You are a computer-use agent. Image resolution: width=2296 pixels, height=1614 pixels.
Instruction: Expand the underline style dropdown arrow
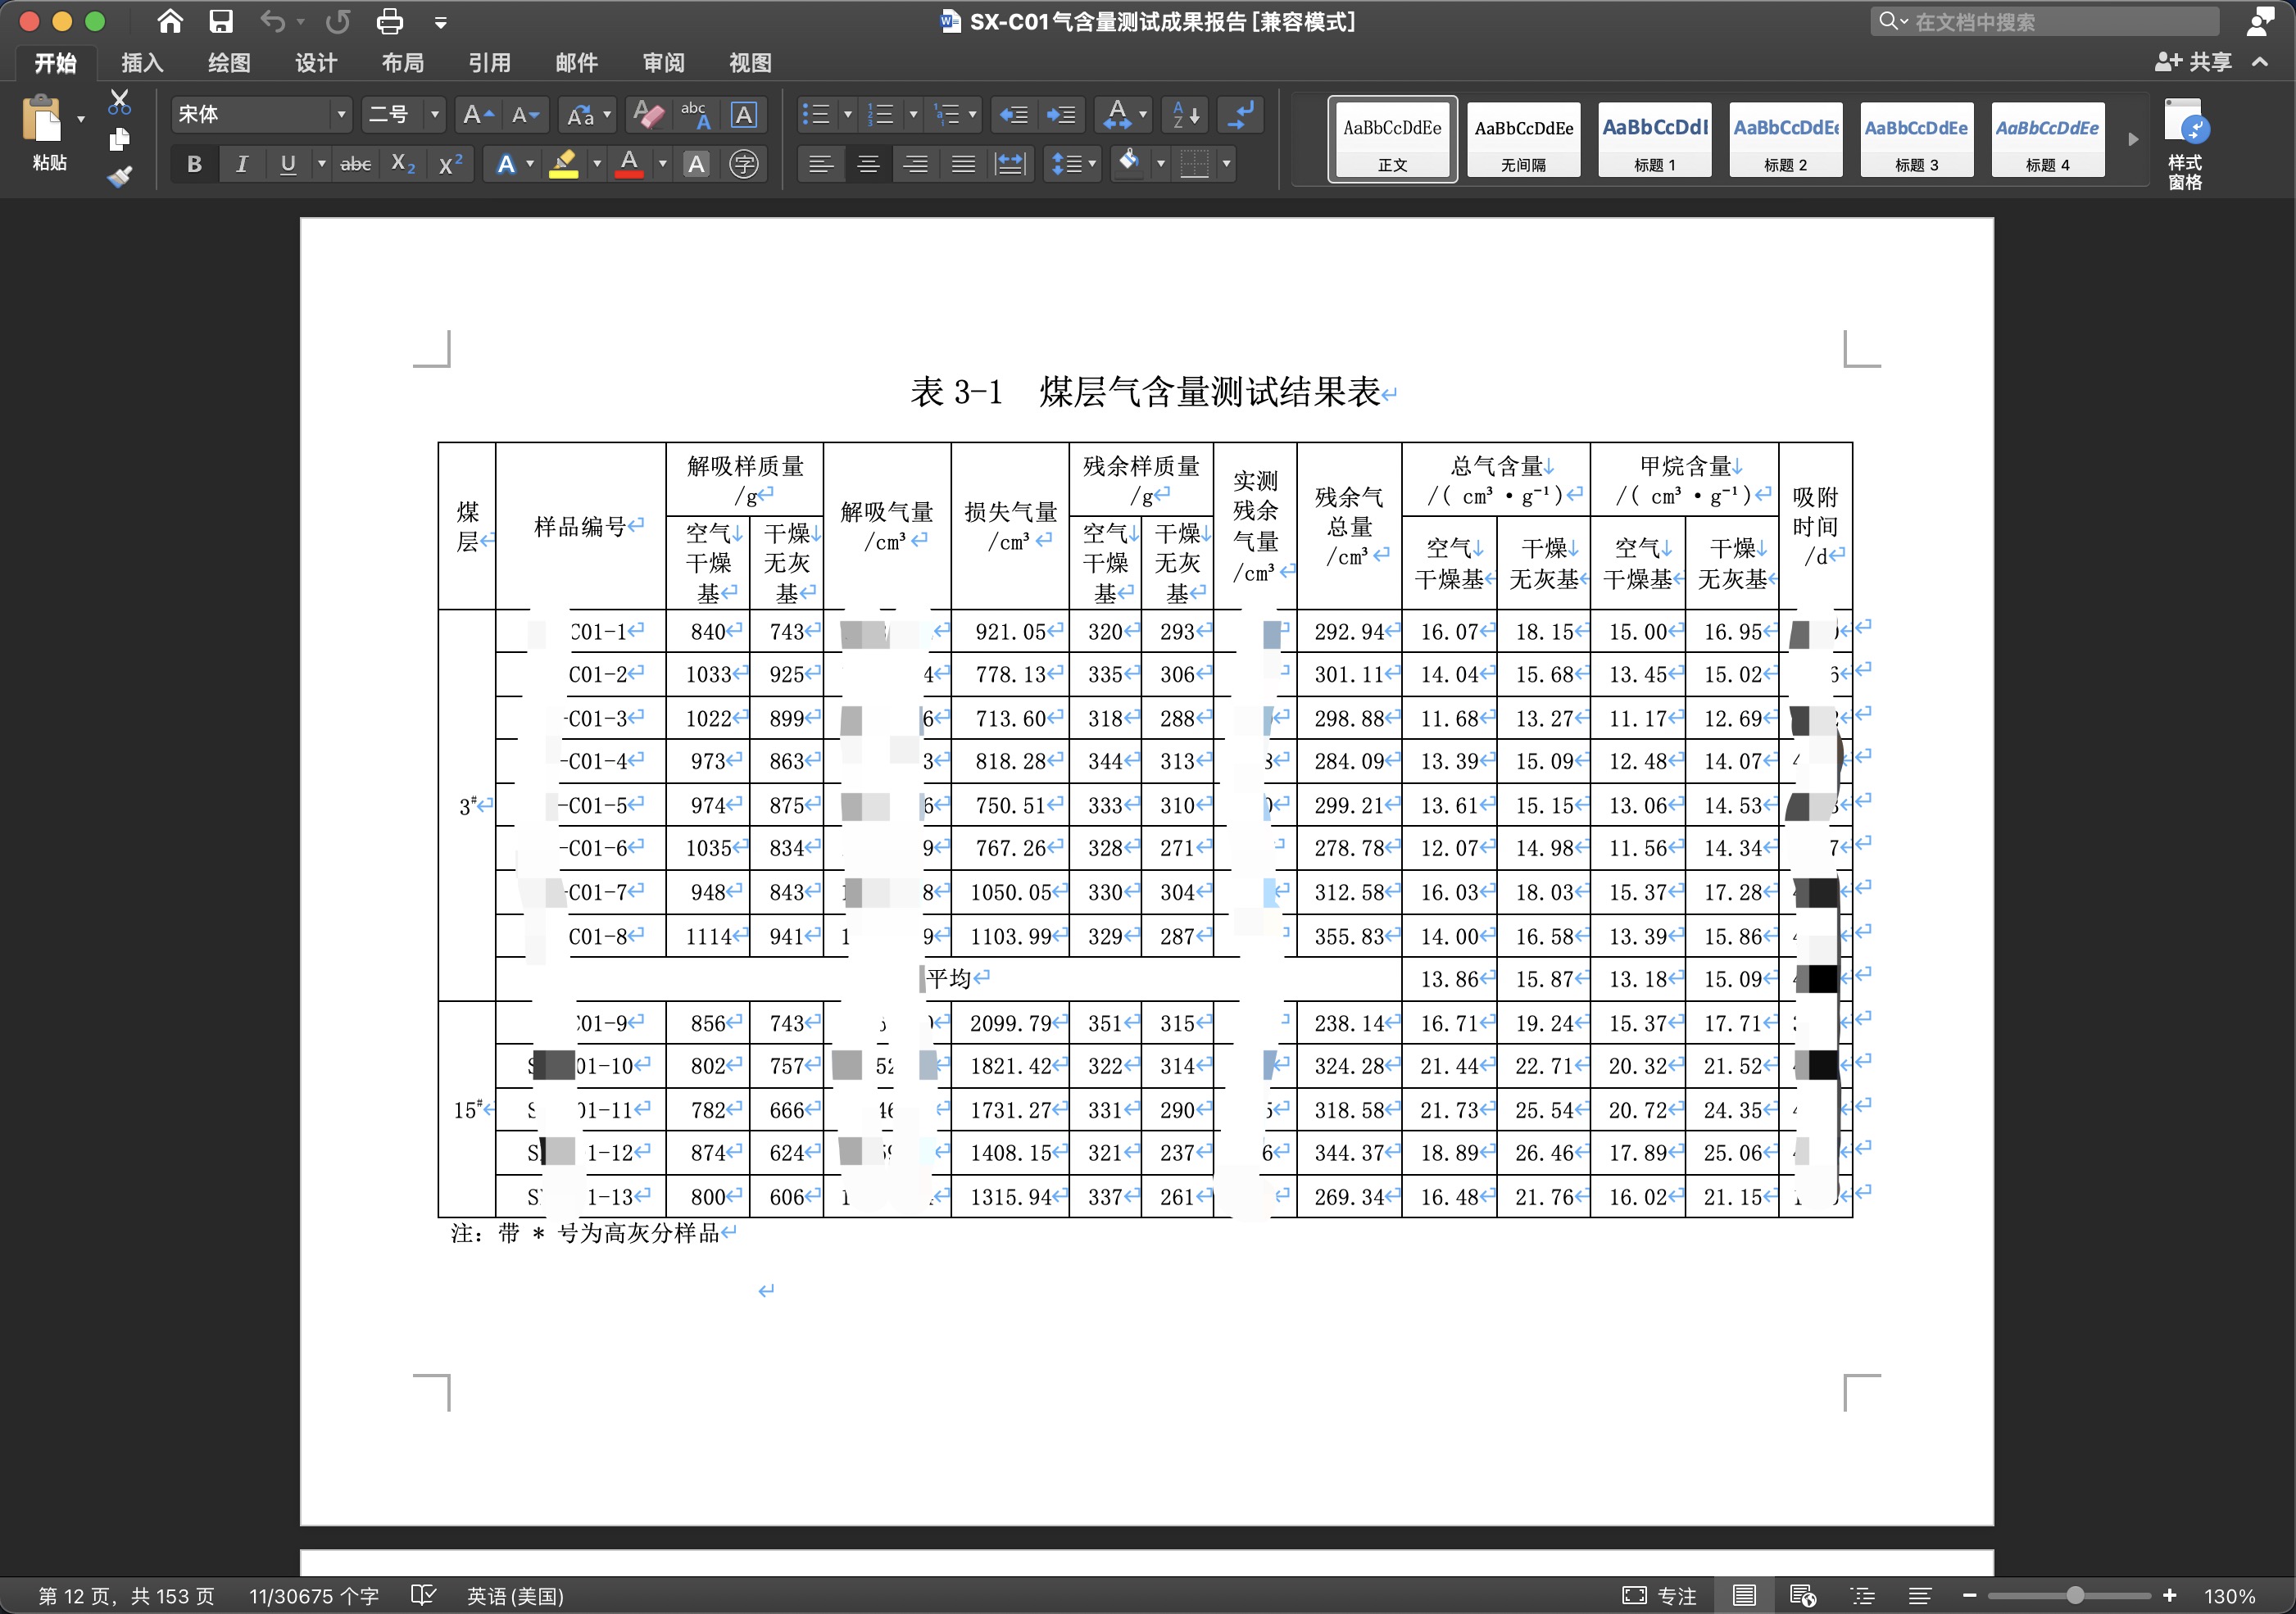click(321, 164)
